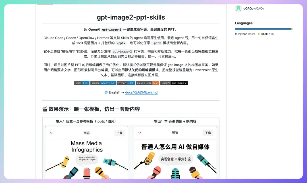The height and width of the screenshot is (183, 307).
Task: Click the 输出：本 skill 仿制 + 换内容 column header
Action: [x=175, y=121]
